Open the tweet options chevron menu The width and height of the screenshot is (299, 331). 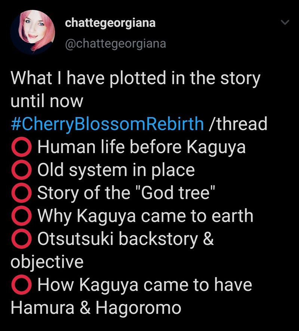[285, 23]
